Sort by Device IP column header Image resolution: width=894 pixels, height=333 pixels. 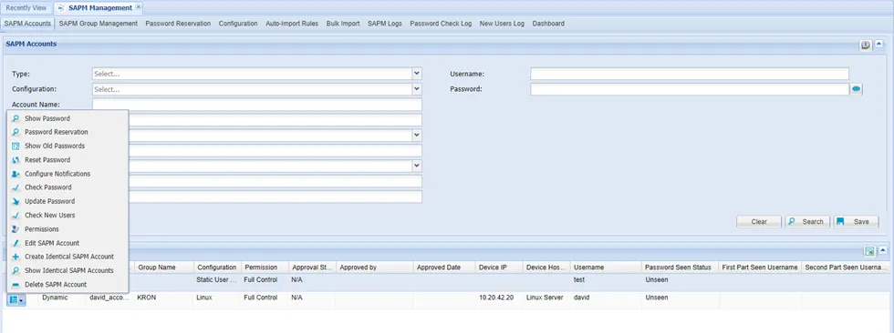click(x=500, y=267)
